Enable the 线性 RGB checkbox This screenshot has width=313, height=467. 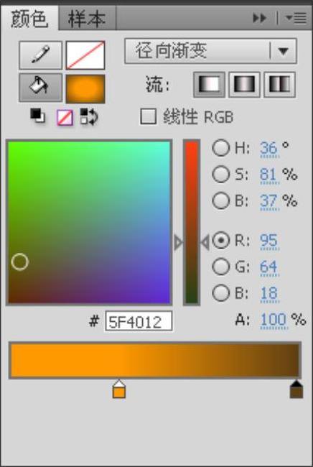coord(148,116)
